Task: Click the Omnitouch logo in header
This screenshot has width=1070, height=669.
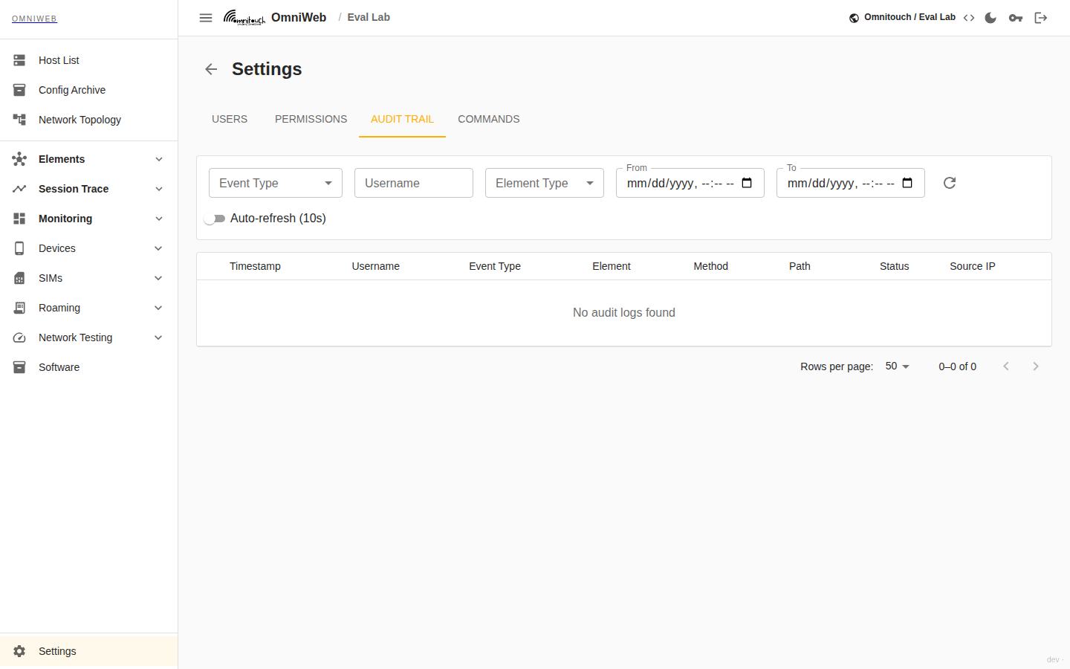Action: click(244, 18)
